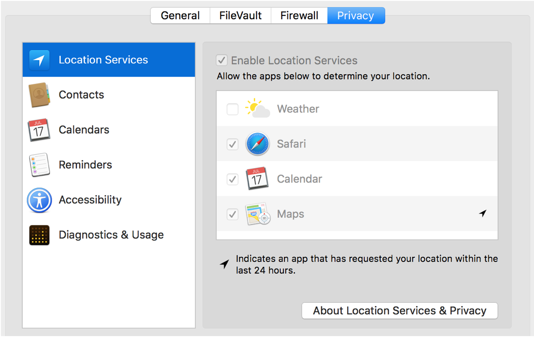Select Location Services label in the sidebar
The width and height of the screenshot is (534, 337).
coord(103,60)
